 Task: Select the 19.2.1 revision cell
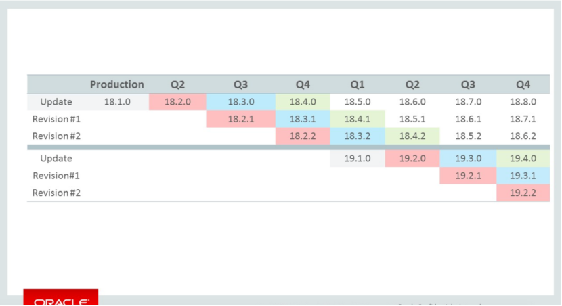point(468,176)
